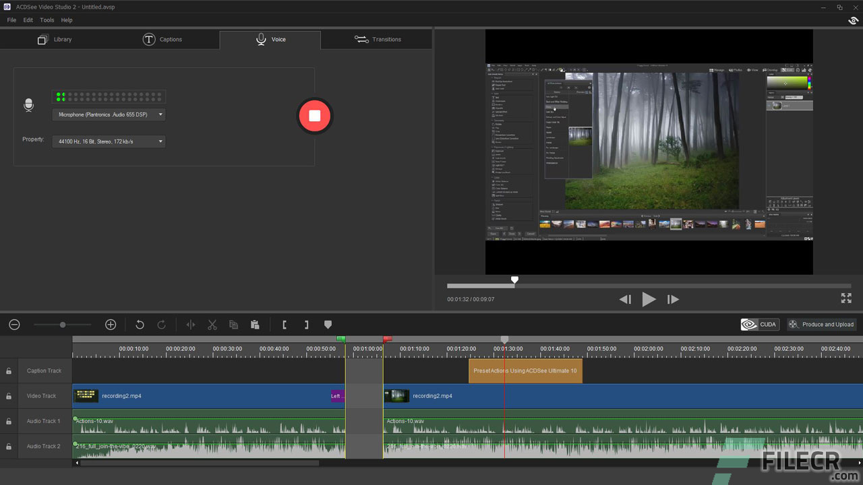Click the Audio Track 1 label
The height and width of the screenshot is (485, 863).
(x=43, y=421)
